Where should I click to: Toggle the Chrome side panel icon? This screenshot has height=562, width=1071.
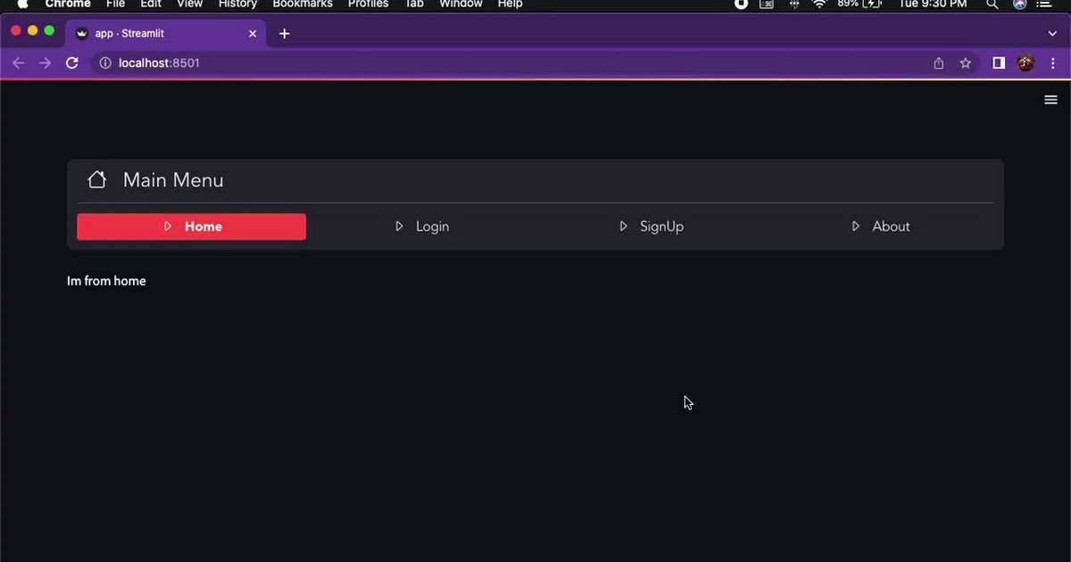999,63
